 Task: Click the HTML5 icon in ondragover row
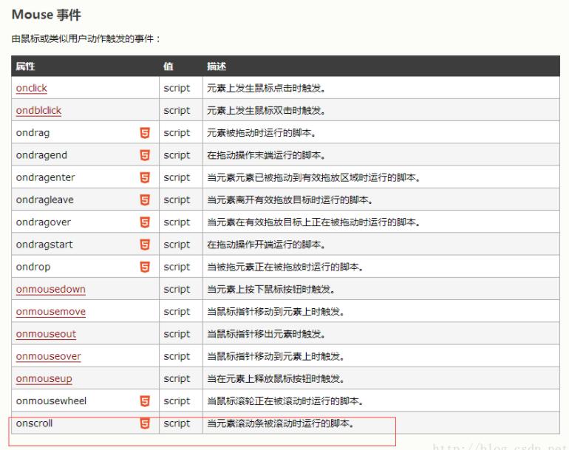145,222
